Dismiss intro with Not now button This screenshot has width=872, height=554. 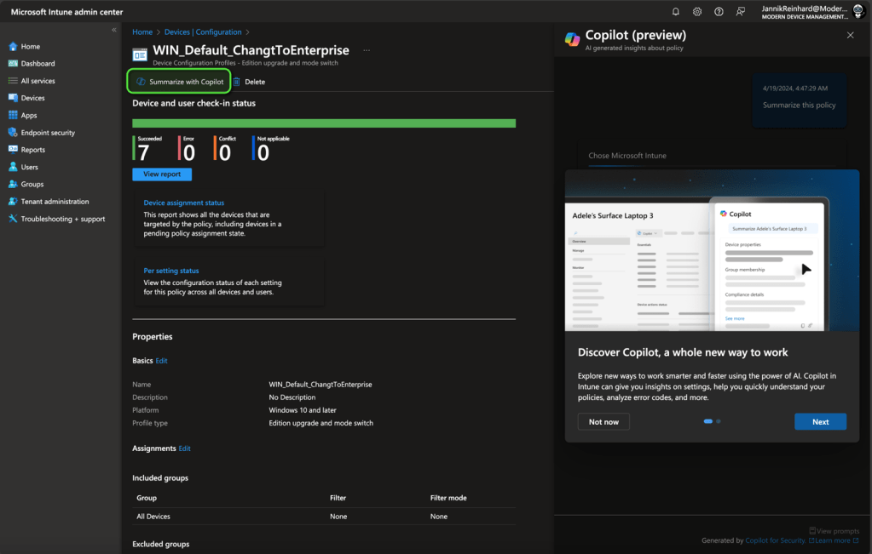[x=603, y=422]
